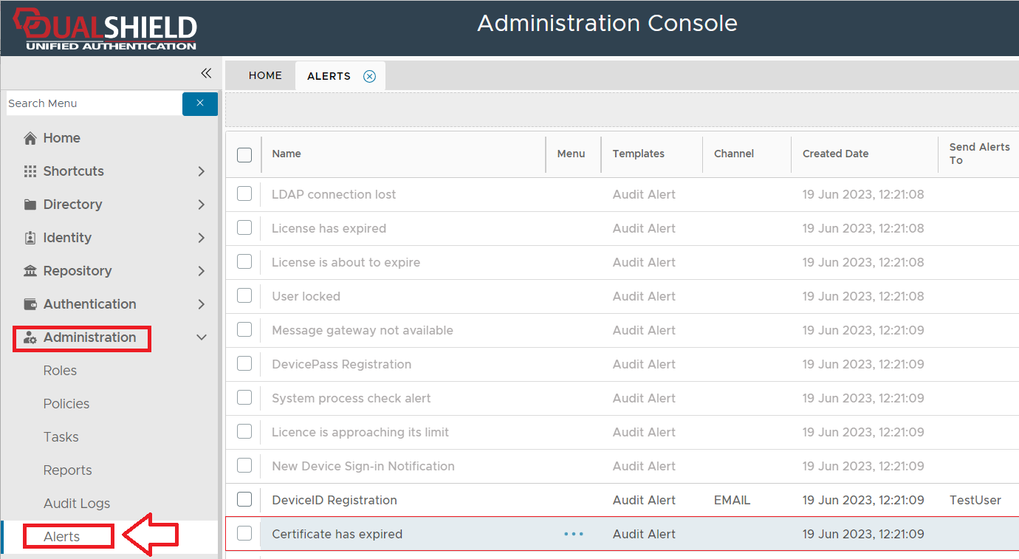Viewport: 1019px width, 559px height.
Task: Click the Administration user-gear icon
Action: click(30, 337)
